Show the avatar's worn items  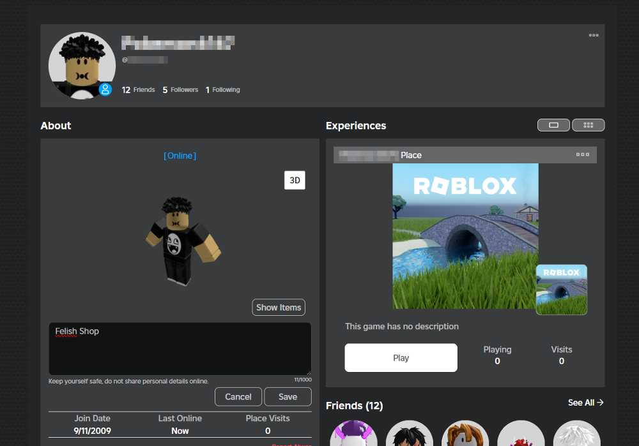pos(279,308)
